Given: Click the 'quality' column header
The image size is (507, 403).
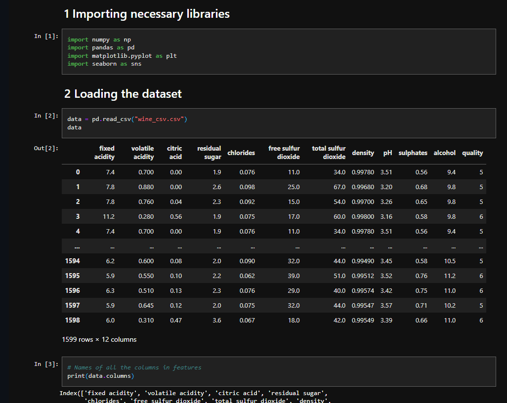Looking at the screenshot, I should point(472,153).
